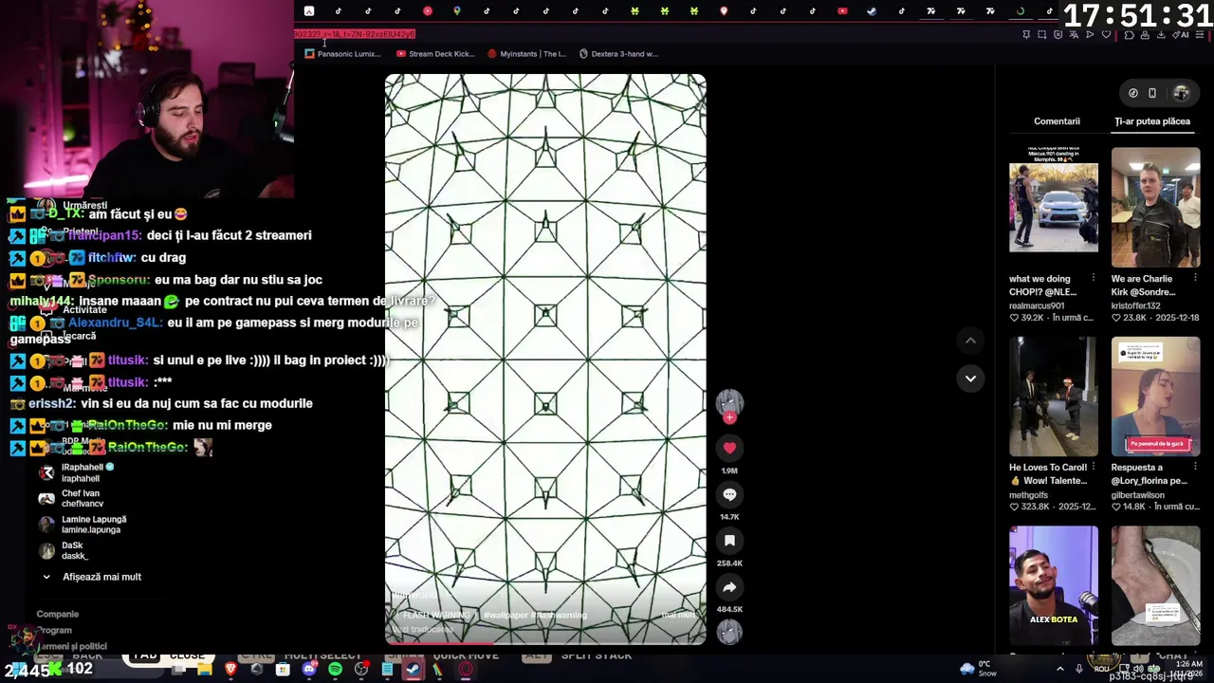Open options menu for 'what we doing CHOP' video
The image size is (1214, 683).
pyautogui.click(x=1094, y=279)
